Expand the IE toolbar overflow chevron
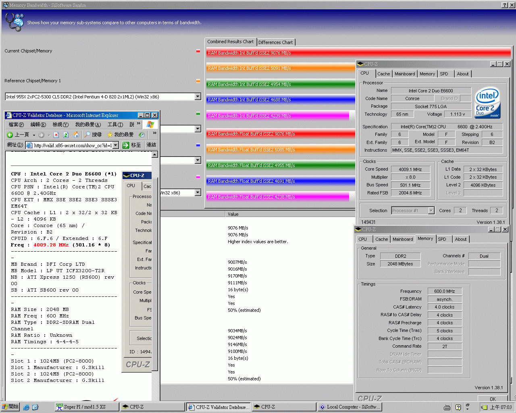Viewport: 516px width, 413px height. (154, 133)
